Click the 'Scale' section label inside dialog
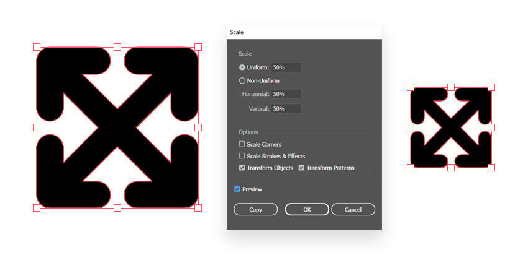 click(245, 54)
